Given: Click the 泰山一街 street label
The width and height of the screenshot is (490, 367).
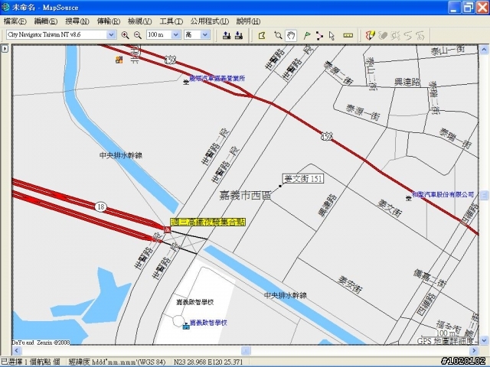Looking at the screenshot, I should point(448,50).
